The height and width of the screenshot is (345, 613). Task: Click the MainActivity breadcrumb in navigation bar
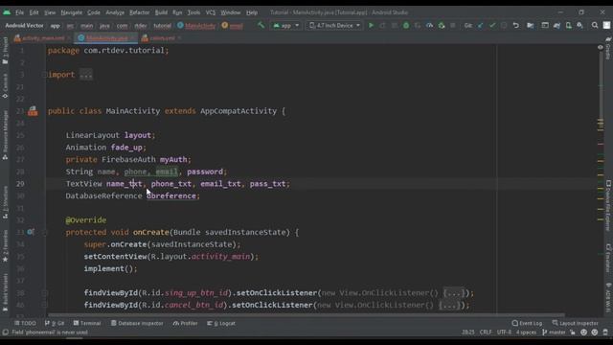(x=196, y=26)
